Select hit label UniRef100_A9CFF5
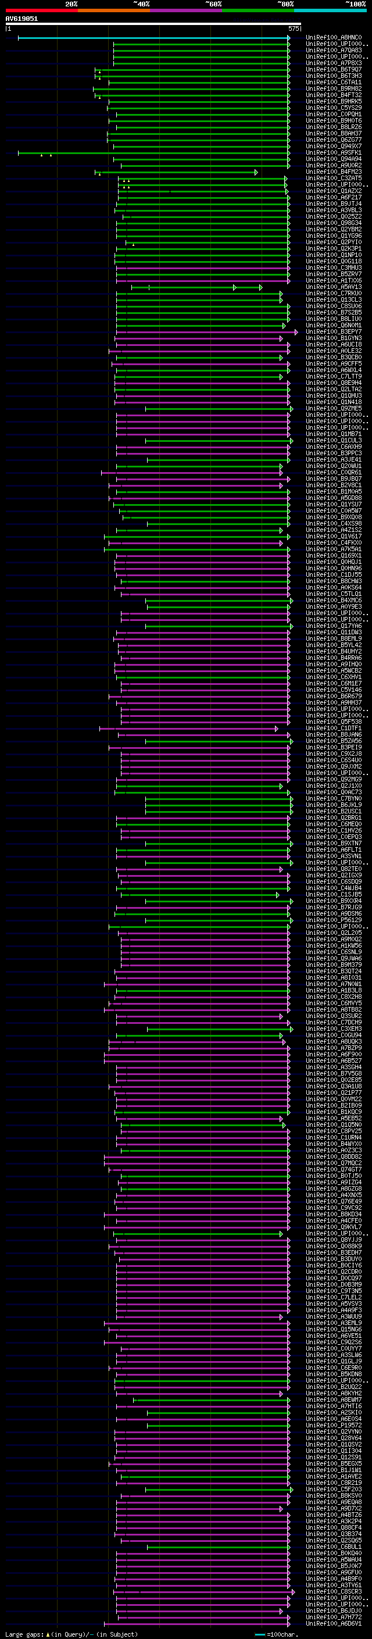Screen dimensions: 372x1639 tap(333, 363)
